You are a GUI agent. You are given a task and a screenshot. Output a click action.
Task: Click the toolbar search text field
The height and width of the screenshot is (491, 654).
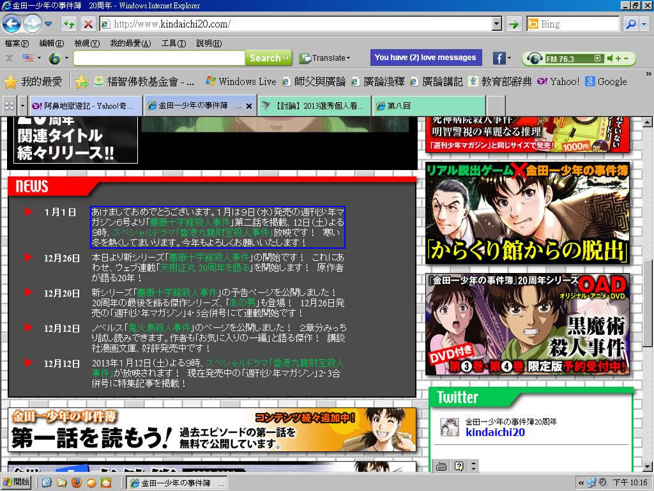tap(159, 58)
